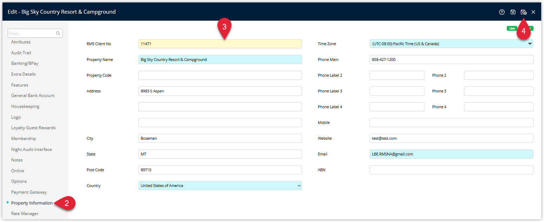Click the Phone Label 4 field

point(397,107)
